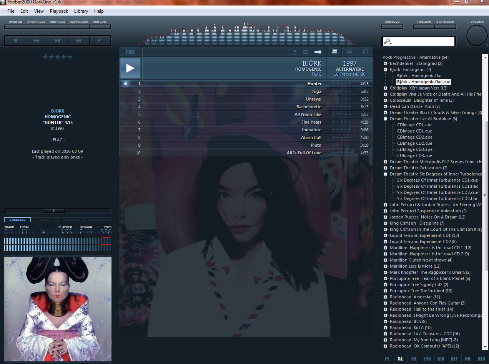
Task: Collapse the Bjork Homogenic node
Action: click(x=385, y=69)
